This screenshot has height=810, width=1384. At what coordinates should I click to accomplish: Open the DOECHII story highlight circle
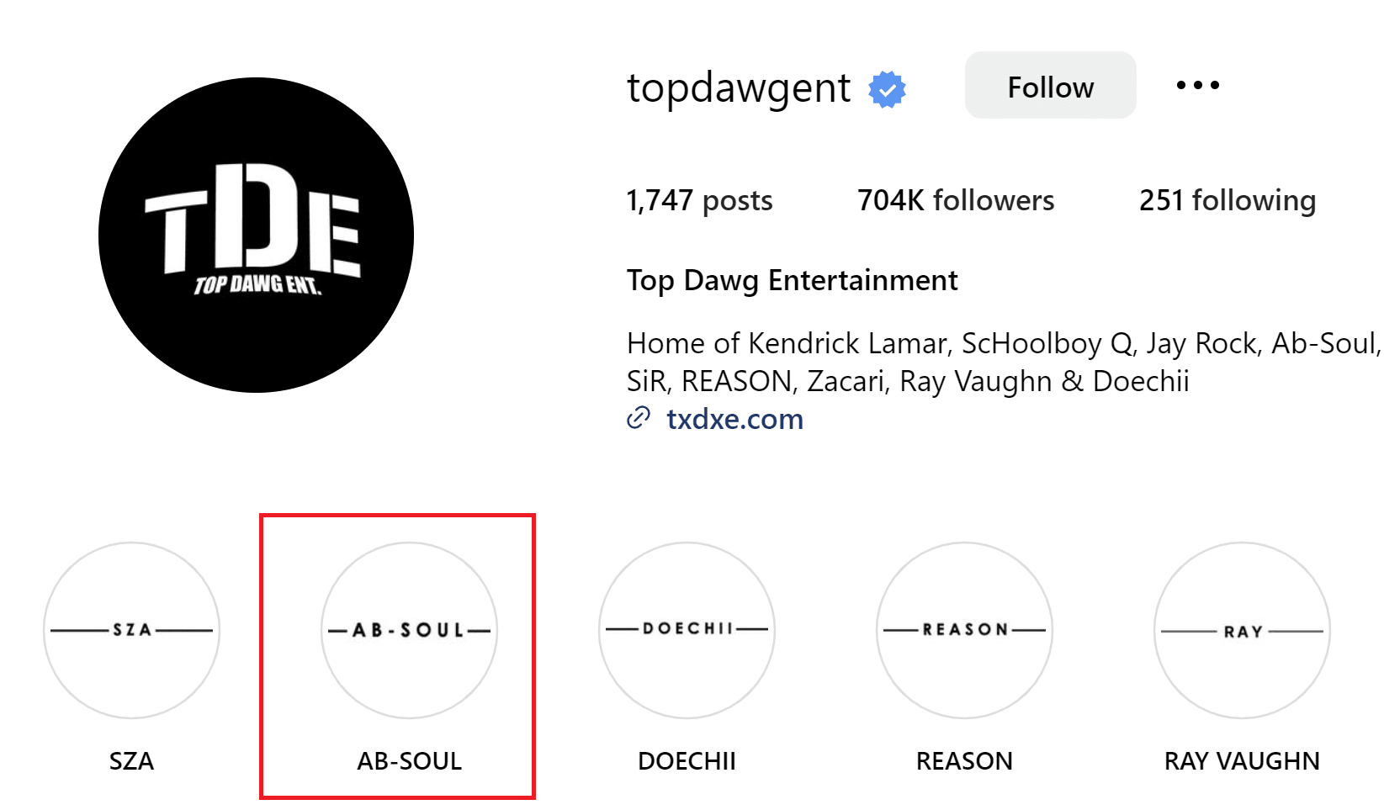(687, 630)
